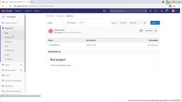Click README.md preview header link
The height and width of the screenshot is (102, 182).
click(55, 52)
